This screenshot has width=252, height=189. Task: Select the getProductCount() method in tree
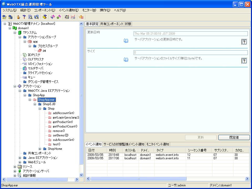pyautogui.click(x=65, y=126)
